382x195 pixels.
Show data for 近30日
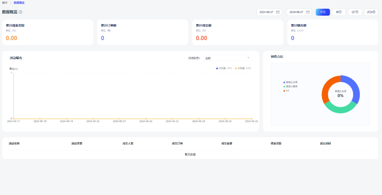pos(371,12)
